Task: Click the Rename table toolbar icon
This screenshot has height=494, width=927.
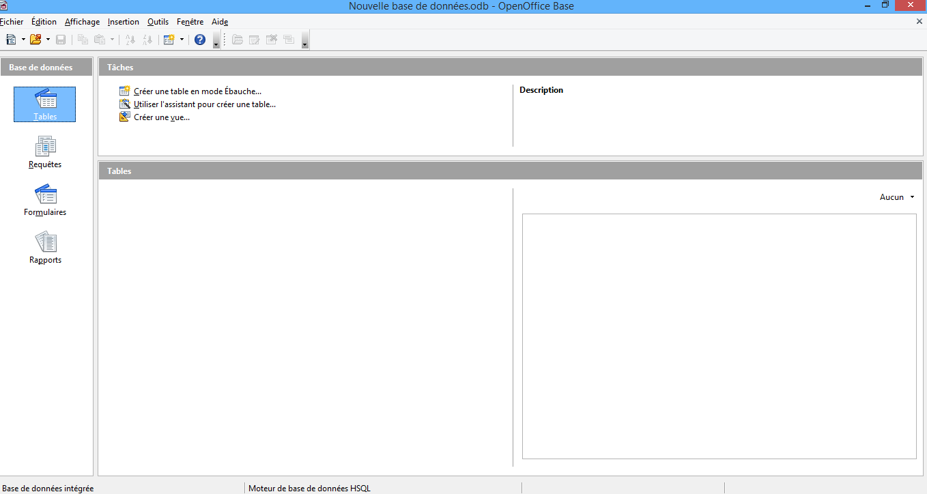Action: 289,40
